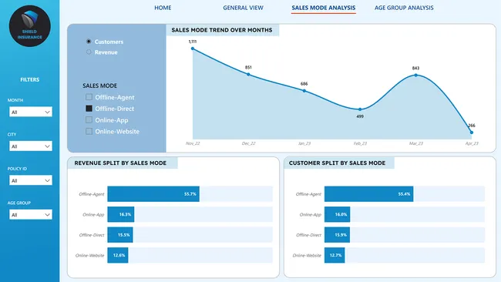Click the SALES MODE TREND OVER MONTHS title
This screenshot has height=282, width=501.
click(222, 30)
